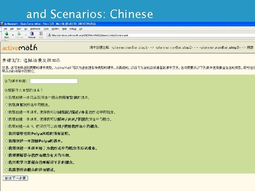
Task: Click the Stop loading icon
Action: click(41, 34)
